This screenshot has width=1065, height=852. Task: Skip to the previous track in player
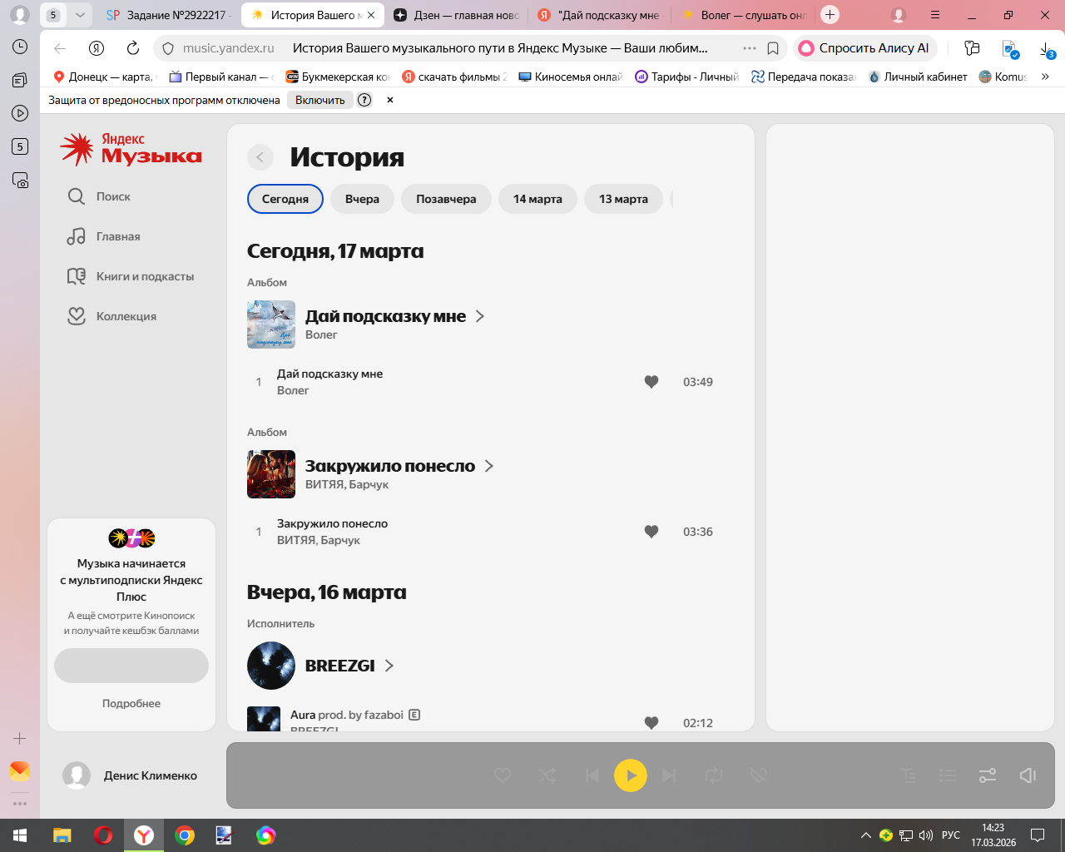point(592,775)
